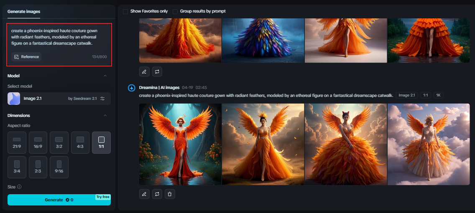Select the 2:3 portrait aspect ratio
This screenshot has width=475, height=213.
tap(38, 167)
